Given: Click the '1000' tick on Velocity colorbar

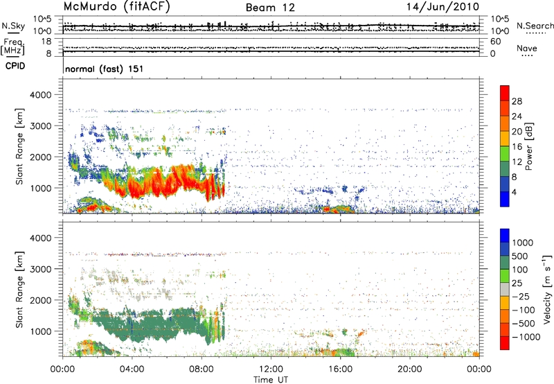Looking at the screenshot, I should (523, 243).
